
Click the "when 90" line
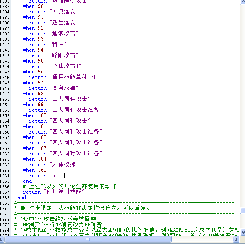[x=33, y=6]
